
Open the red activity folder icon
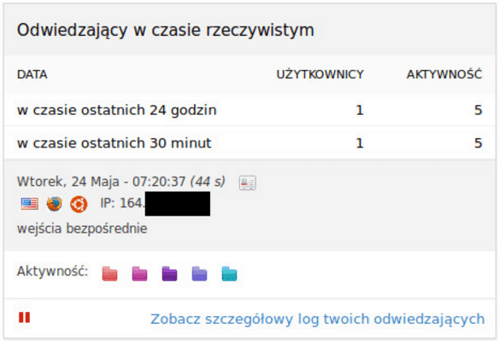(x=109, y=274)
